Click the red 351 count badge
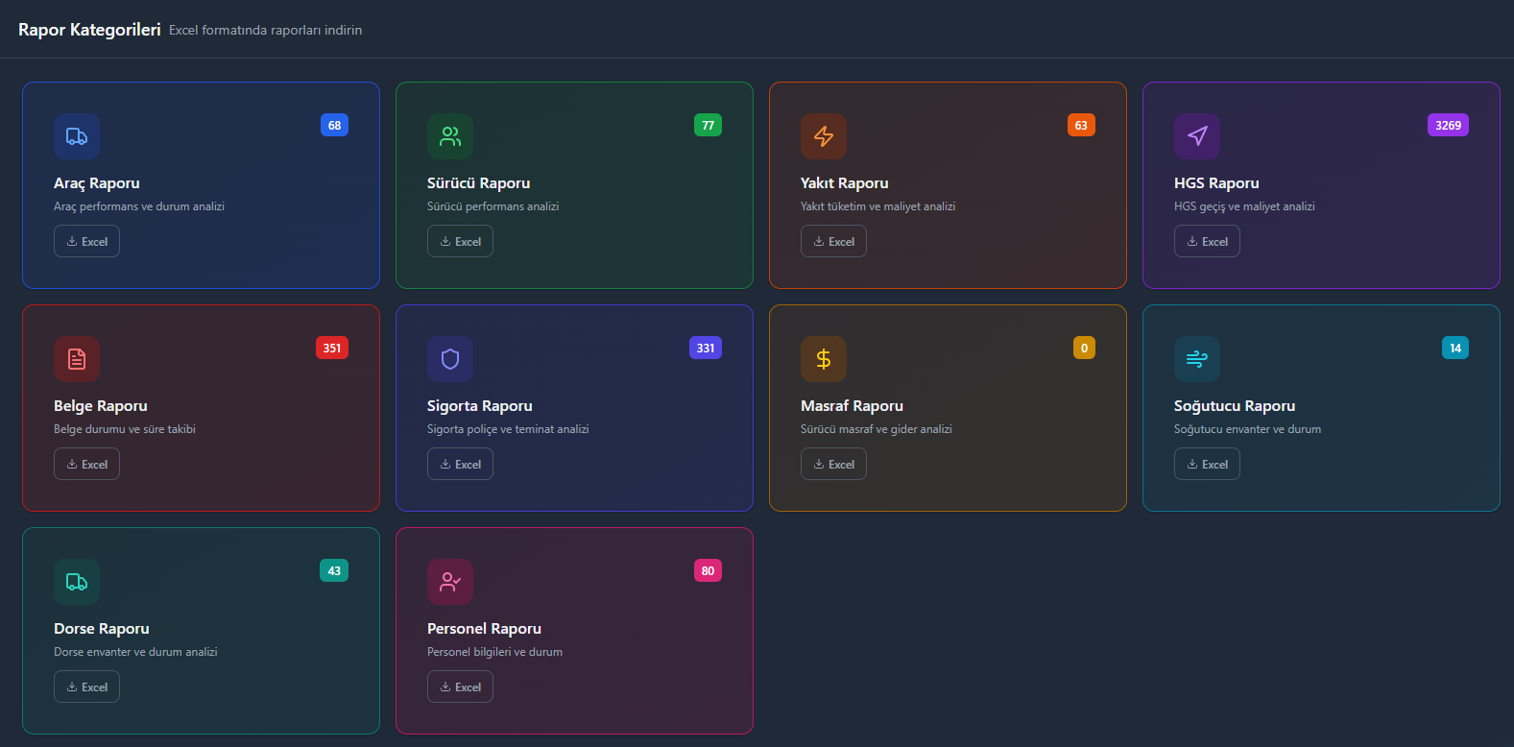The image size is (1514, 747). tap(332, 349)
